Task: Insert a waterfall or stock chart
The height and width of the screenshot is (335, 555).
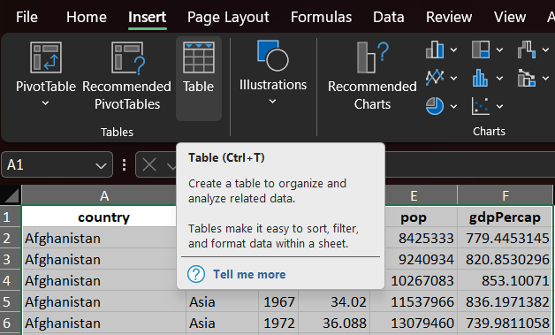Action: (527, 49)
